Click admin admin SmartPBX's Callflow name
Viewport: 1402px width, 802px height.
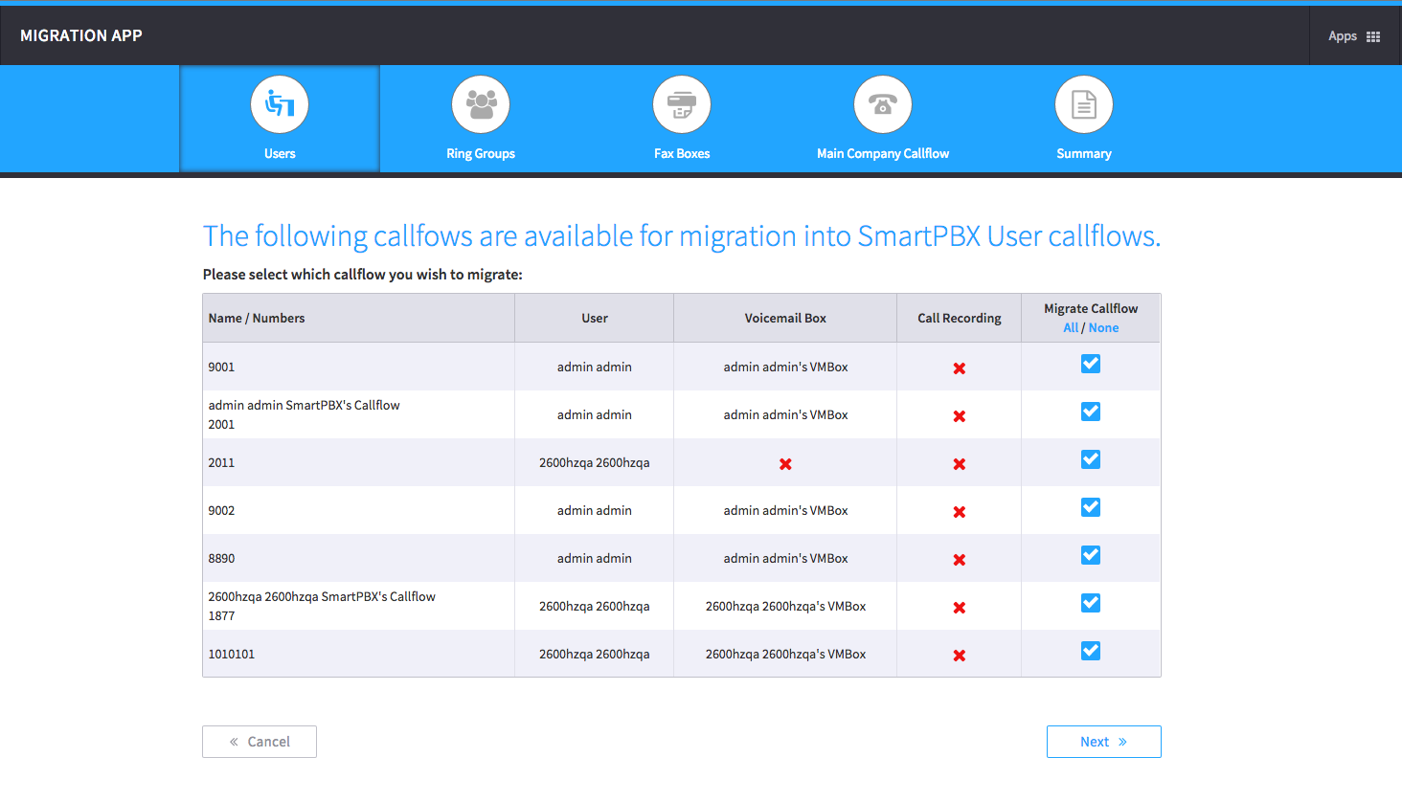(304, 405)
